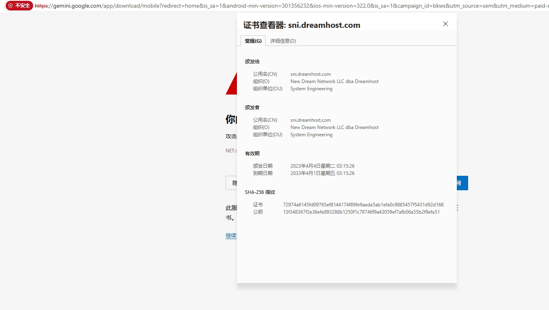Select the expiry date 2033年4月1日星期五 03:15:26
Image resolution: width=549 pixels, height=310 pixels.
tap(322, 173)
